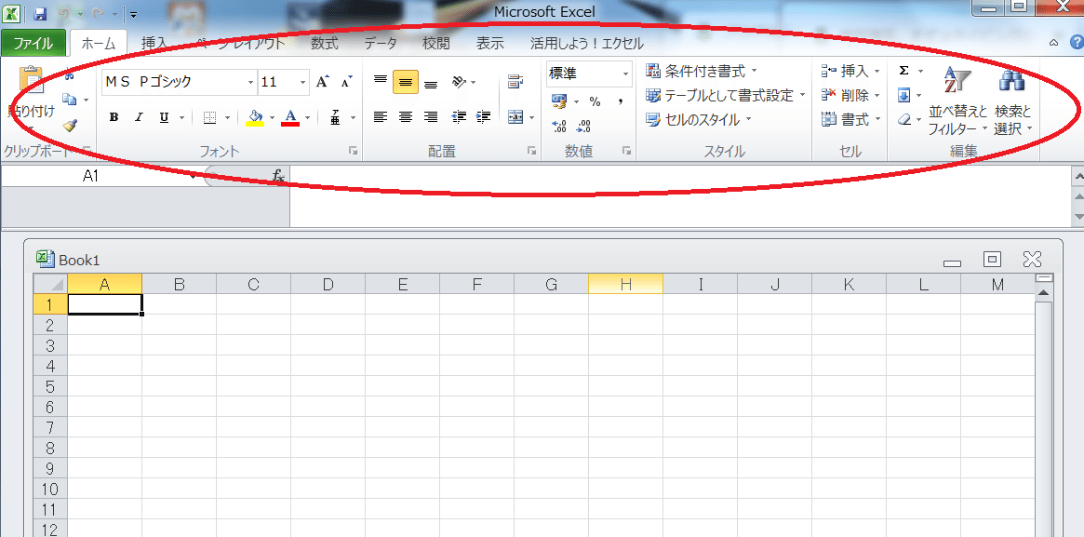Toggle Italic formatting

click(139, 117)
